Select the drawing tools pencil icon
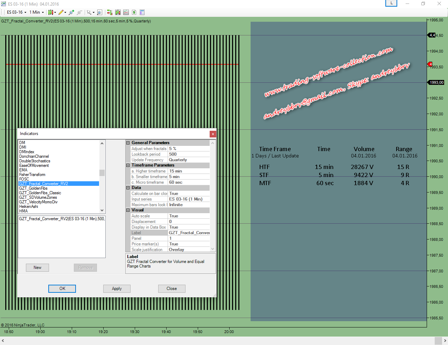448x345 pixels. [61, 12]
